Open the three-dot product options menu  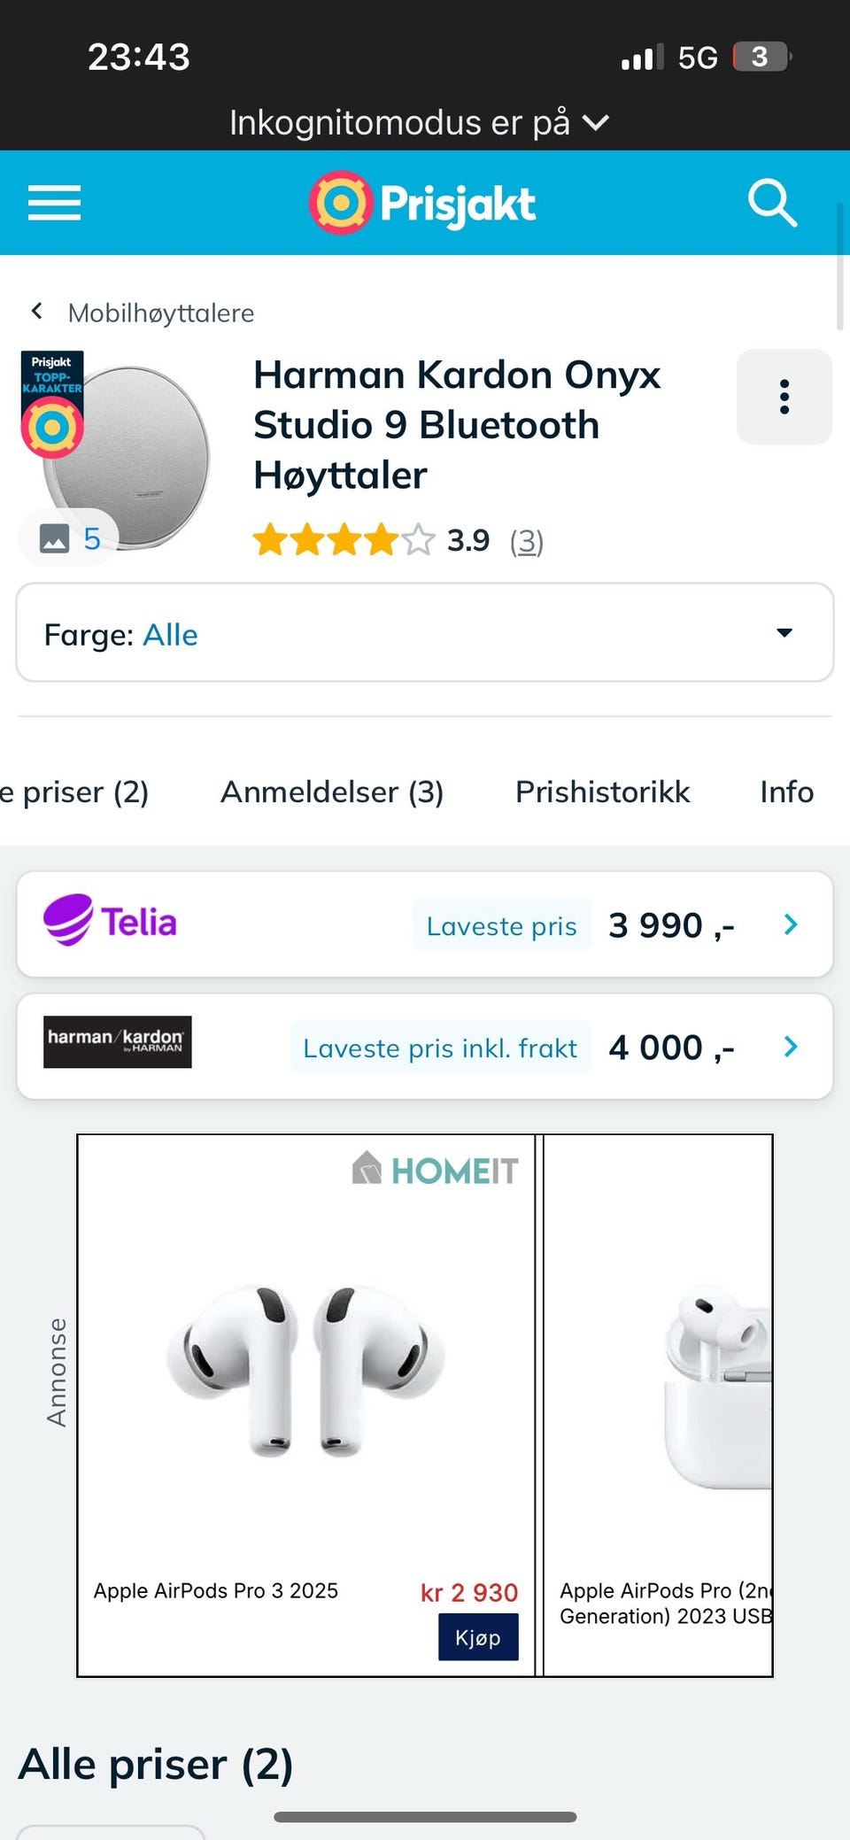coord(784,397)
